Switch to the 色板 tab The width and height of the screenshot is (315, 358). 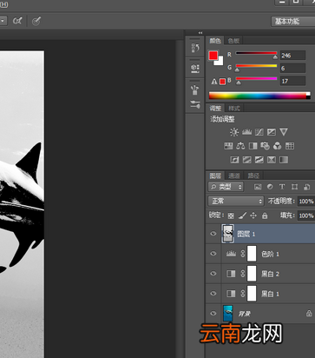pos(233,41)
